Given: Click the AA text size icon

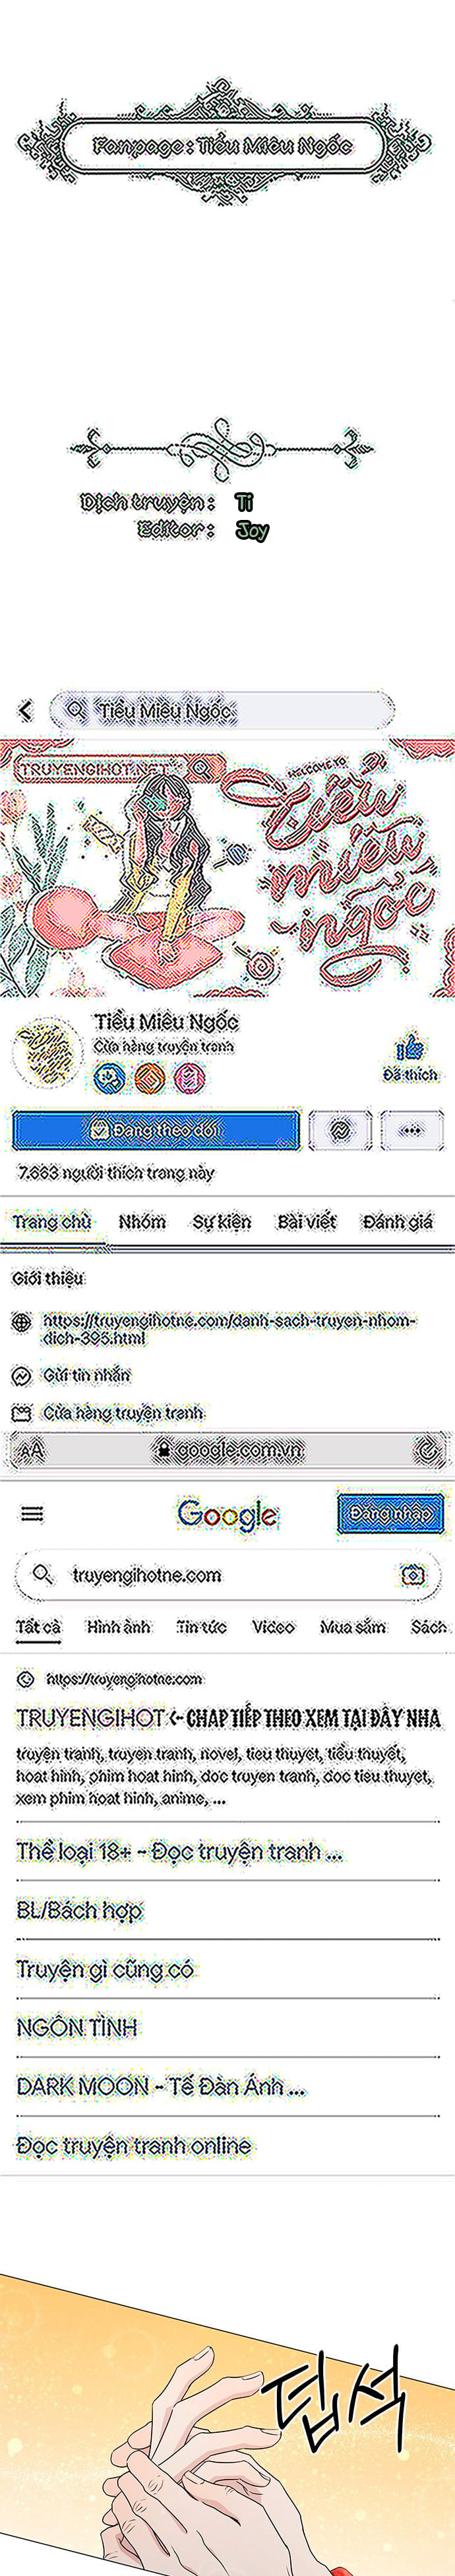Looking at the screenshot, I should (32, 1449).
